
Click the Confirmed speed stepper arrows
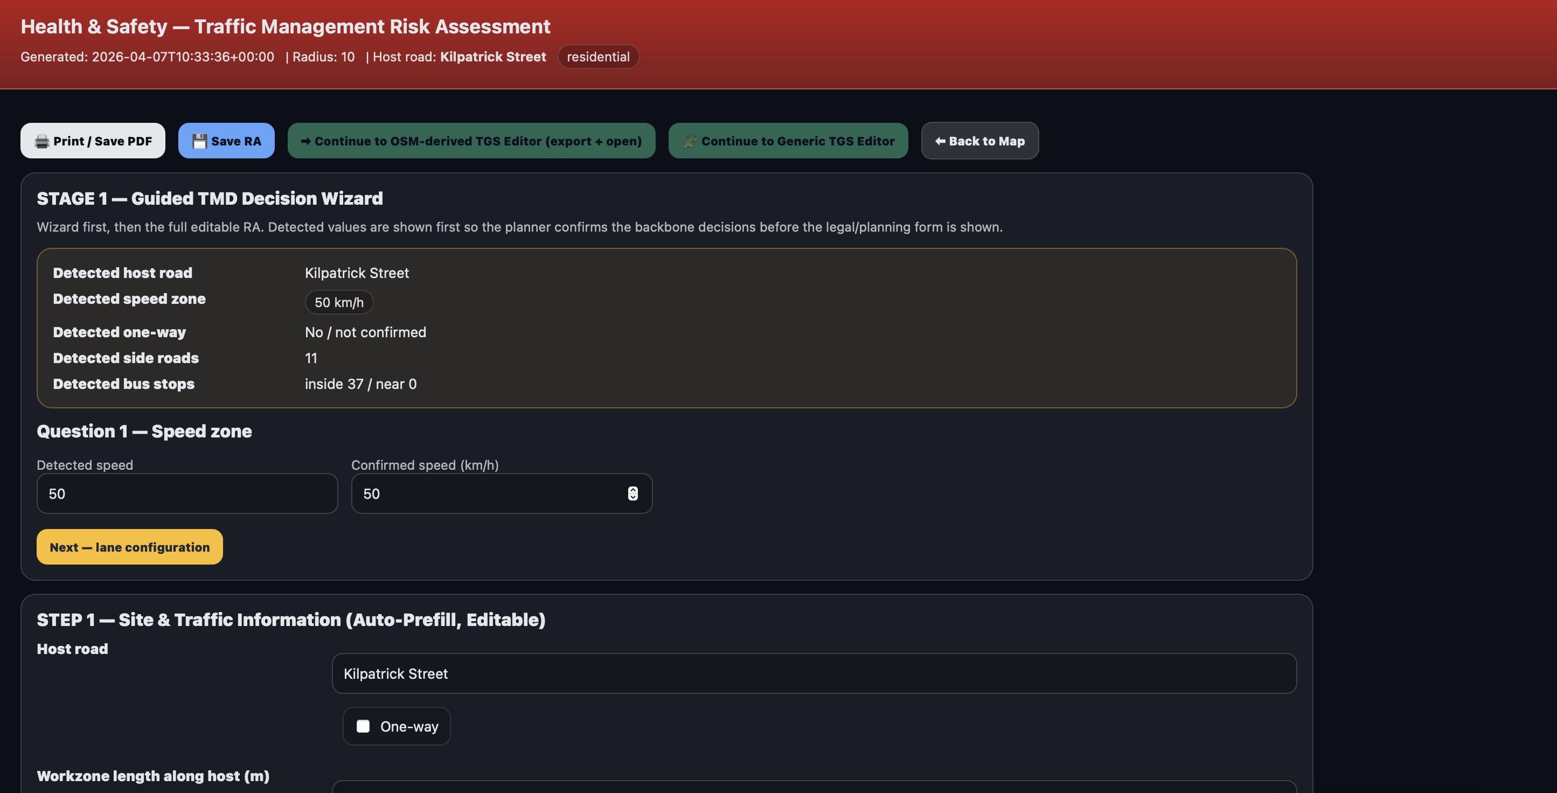click(x=633, y=494)
